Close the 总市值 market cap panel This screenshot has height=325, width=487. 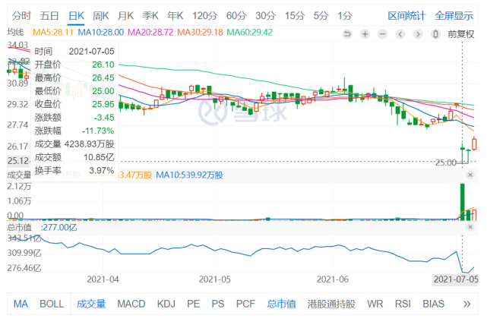pos(470,227)
